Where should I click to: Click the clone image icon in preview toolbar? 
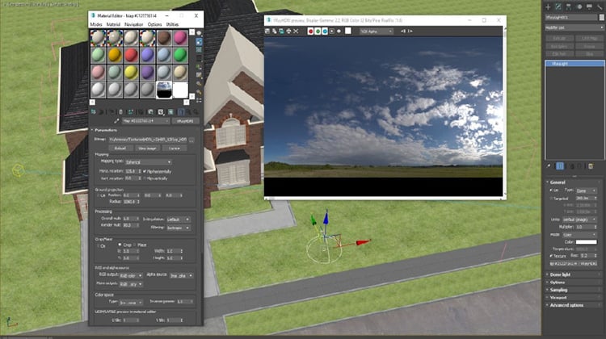point(281,31)
